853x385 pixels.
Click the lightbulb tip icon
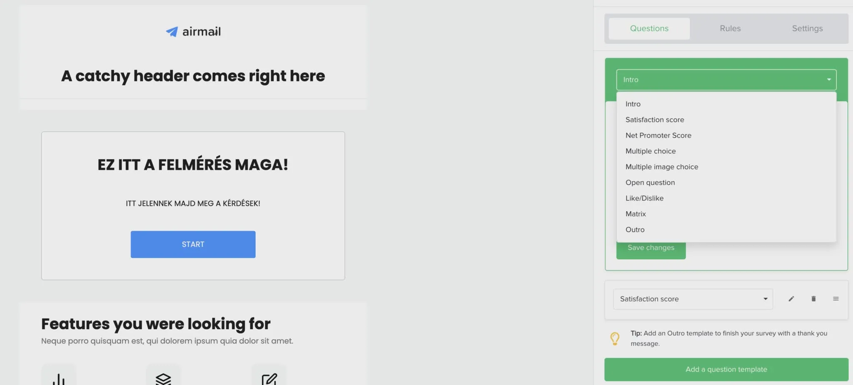click(615, 338)
